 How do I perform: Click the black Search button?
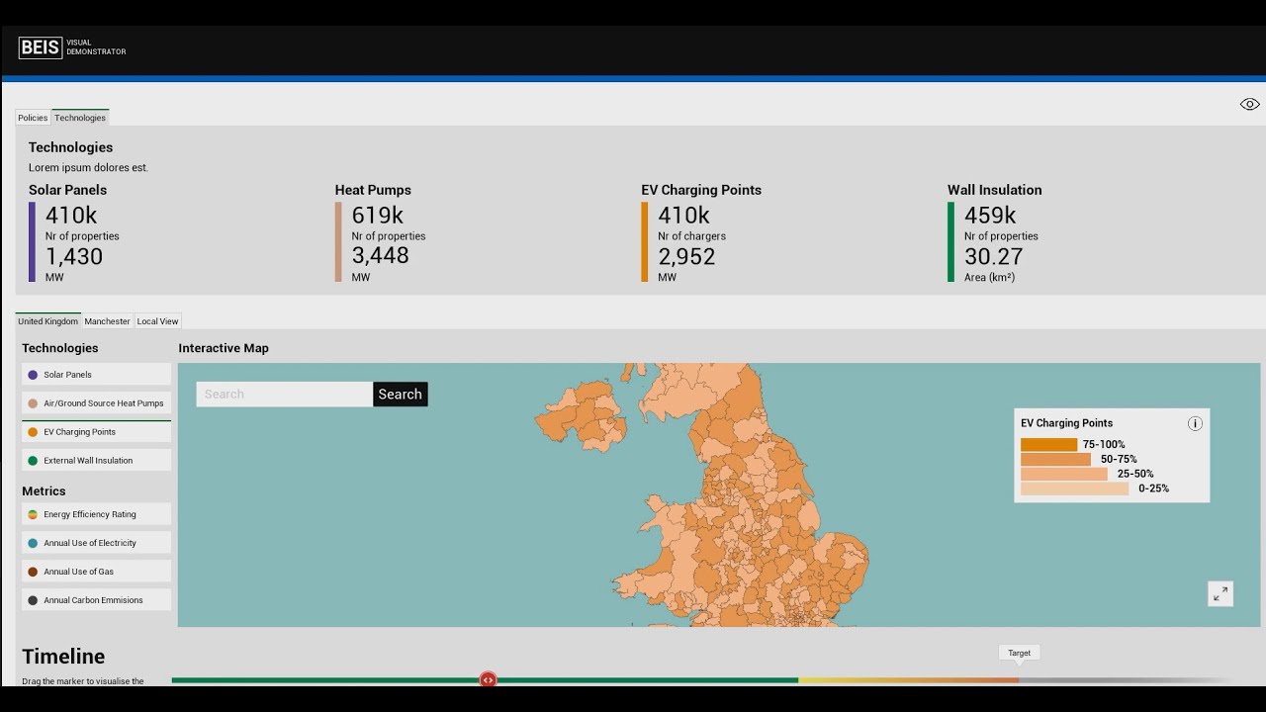click(x=401, y=394)
